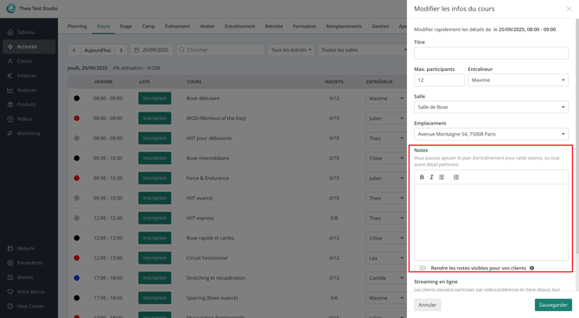Open info tooltip beside notes visibility
Screen dimensions: 579x318
click(531, 268)
